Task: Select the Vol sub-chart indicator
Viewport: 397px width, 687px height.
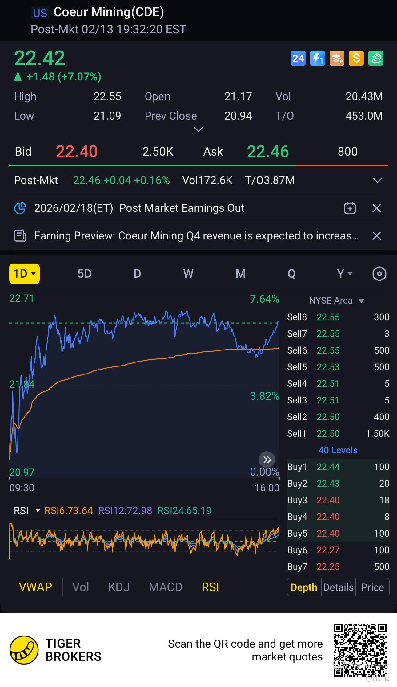Action: click(81, 587)
